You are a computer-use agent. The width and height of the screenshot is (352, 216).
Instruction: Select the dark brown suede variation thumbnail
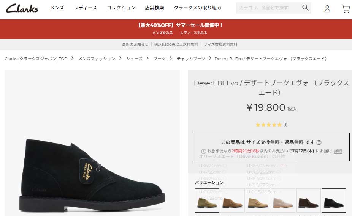(308, 200)
